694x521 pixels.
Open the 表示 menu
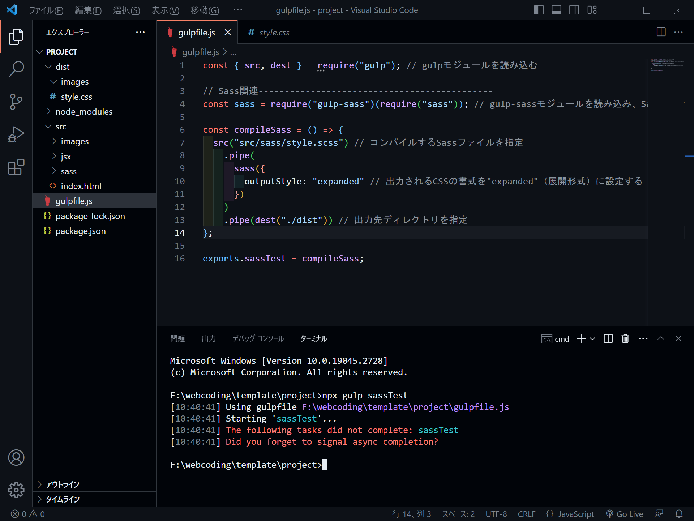pos(165,10)
